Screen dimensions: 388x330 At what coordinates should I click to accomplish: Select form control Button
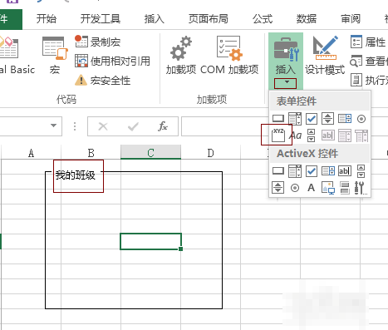point(278,119)
